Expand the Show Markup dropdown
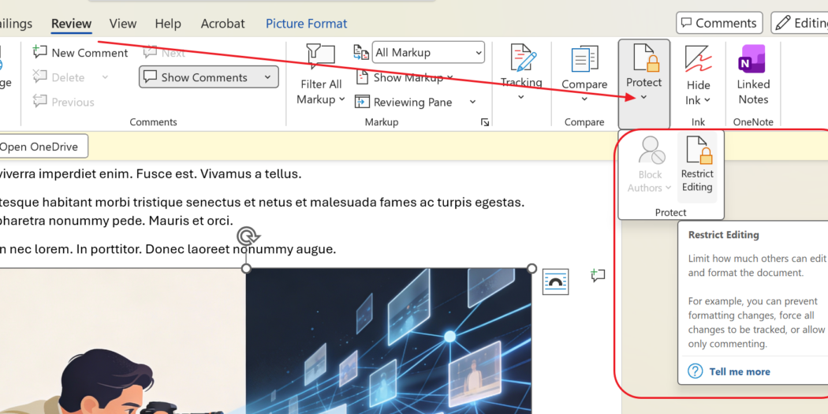The height and width of the screenshot is (414, 828). [x=449, y=77]
